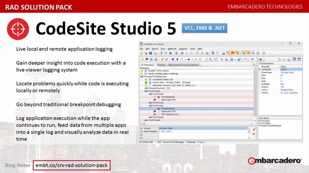Screen dimensions: 309x173
Task: Click the message list horizontal scrollbar
Action: point(197,124)
